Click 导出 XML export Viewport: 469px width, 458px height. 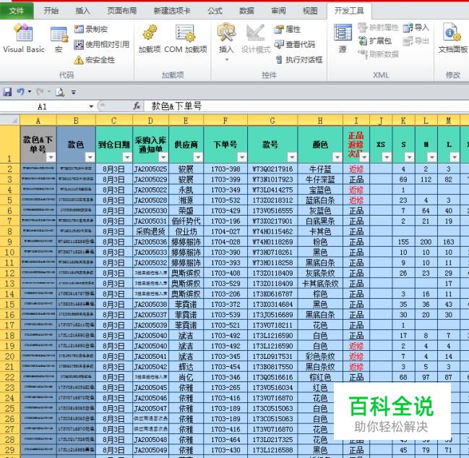pos(416,41)
